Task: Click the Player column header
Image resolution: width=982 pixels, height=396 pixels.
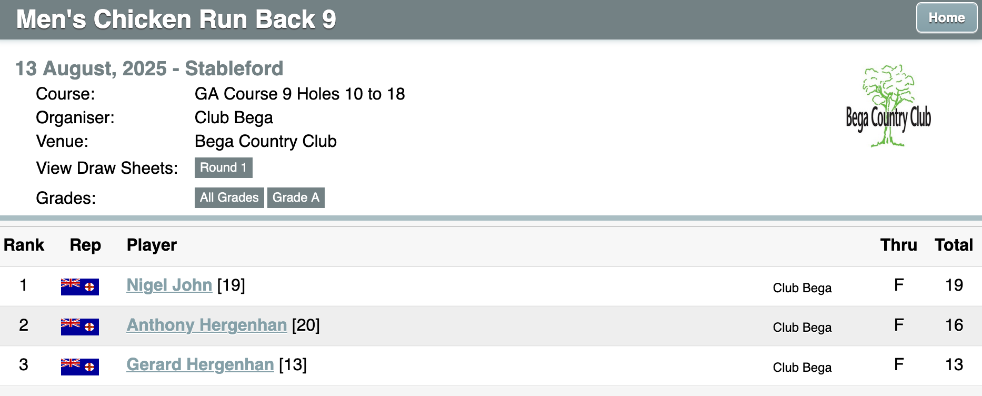Action: tap(152, 245)
